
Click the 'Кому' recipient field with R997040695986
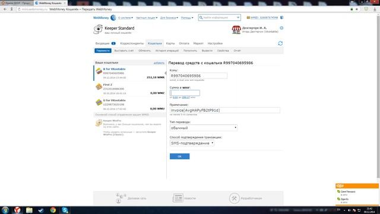(198, 75)
